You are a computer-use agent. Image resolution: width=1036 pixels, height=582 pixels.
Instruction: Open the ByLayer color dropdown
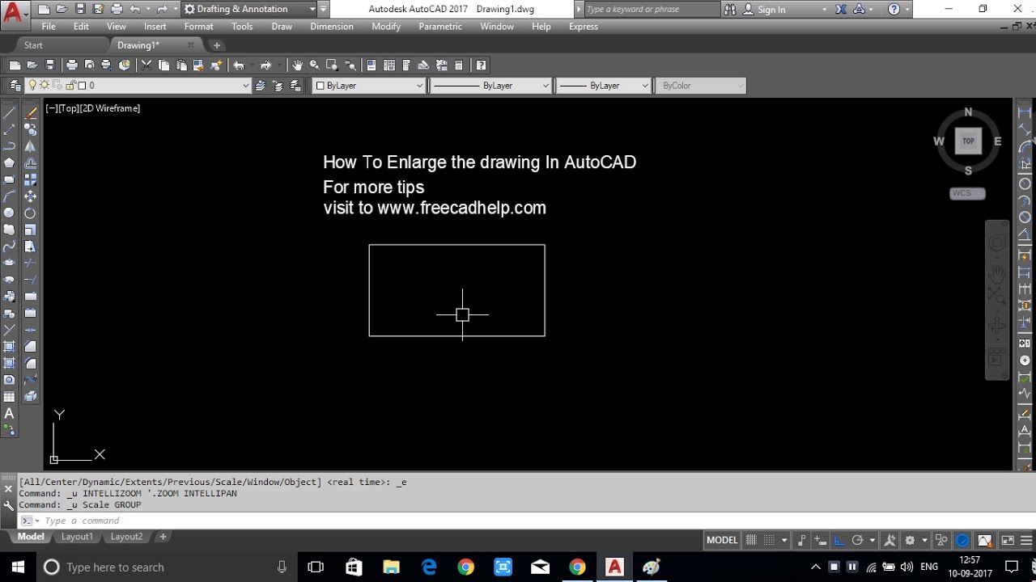pyautogui.click(x=368, y=85)
